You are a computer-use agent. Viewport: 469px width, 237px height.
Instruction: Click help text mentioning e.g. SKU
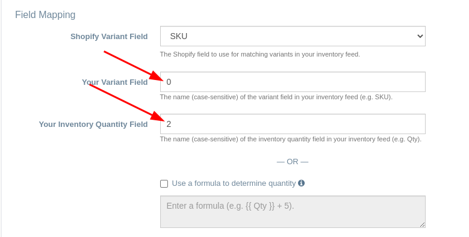click(276, 97)
